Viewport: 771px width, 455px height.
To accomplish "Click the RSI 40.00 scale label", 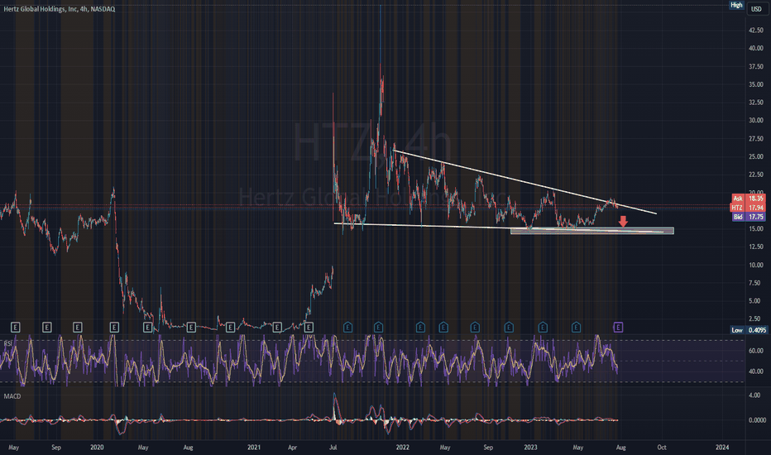I will pos(756,371).
